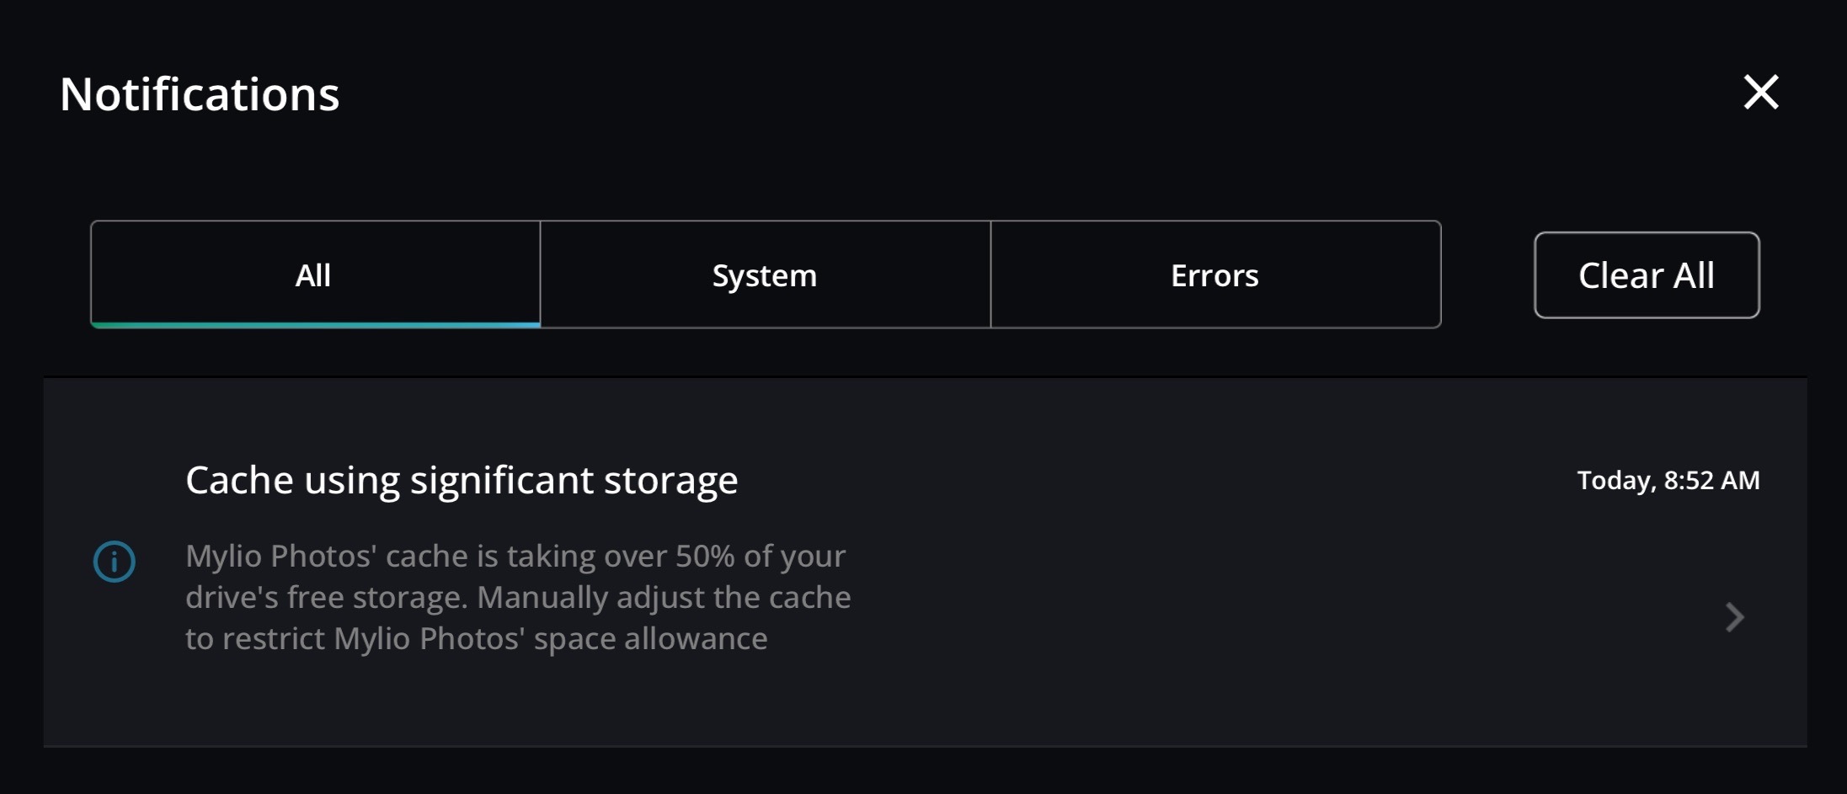
Task: Click the 'Today' part of the notification timestamp
Action: click(1615, 480)
